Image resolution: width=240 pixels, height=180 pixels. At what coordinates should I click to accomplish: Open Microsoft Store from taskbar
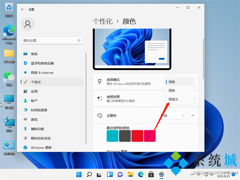coord(151,174)
